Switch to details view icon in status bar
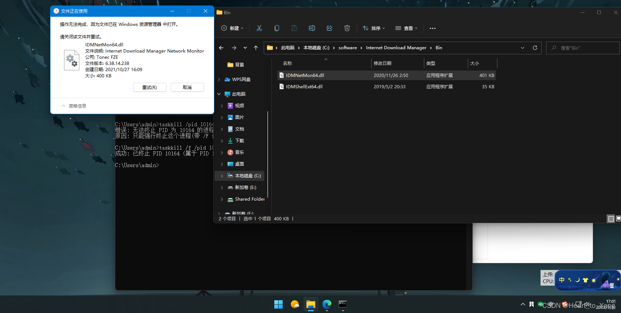The image size is (621, 313). [x=611, y=219]
